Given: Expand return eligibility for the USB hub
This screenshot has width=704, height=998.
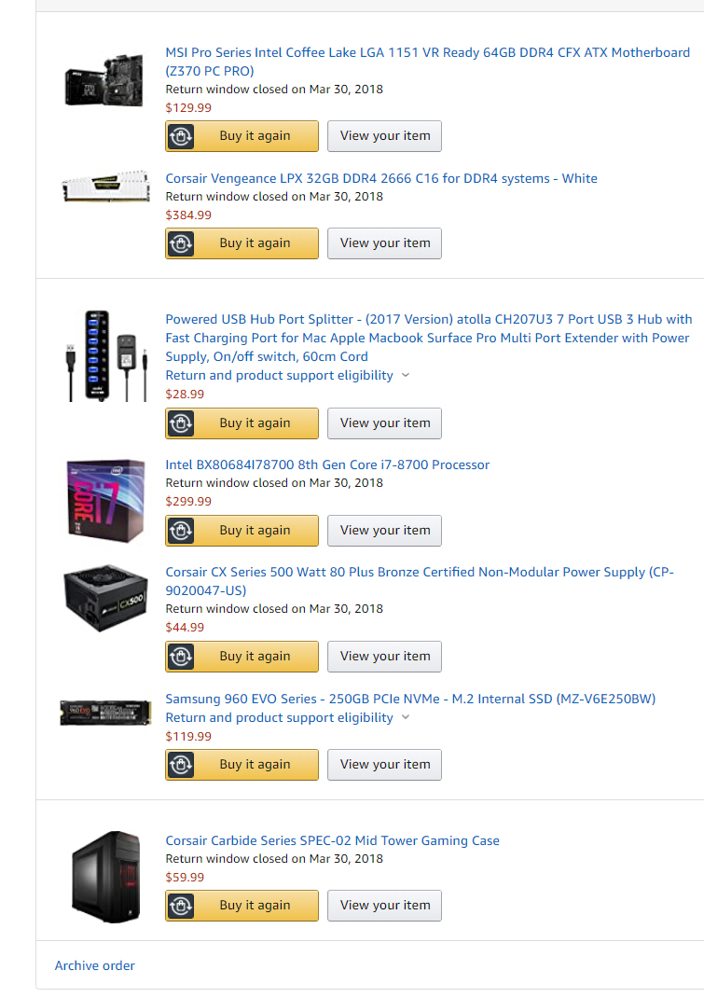Looking at the screenshot, I should tap(288, 376).
